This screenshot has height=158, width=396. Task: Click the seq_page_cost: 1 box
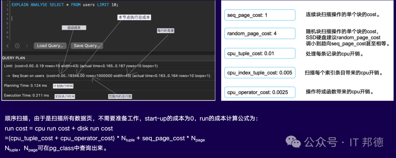pos(260,15)
